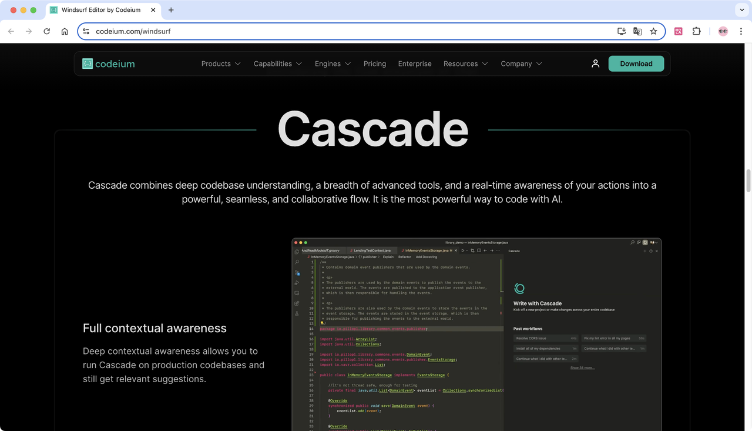Expand the Capabilities menu
The width and height of the screenshot is (752, 431).
278,64
